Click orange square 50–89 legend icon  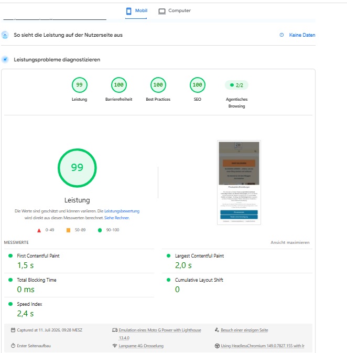point(69,230)
